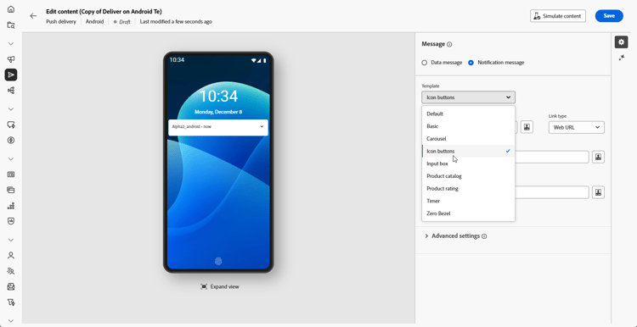
Task: Open the Link type Web URL dropdown
Action: tap(576, 127)
